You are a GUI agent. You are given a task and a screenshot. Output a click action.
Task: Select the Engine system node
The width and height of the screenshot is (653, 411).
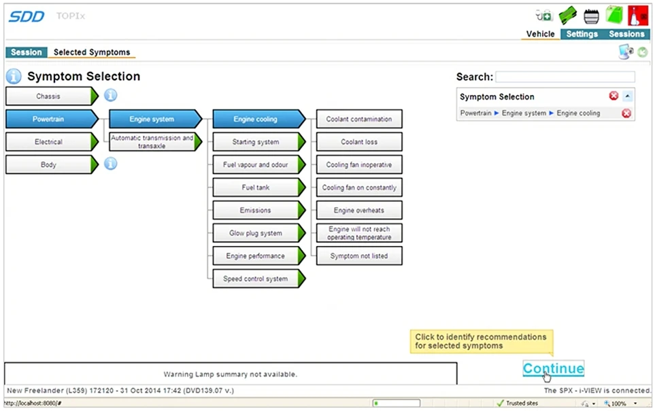point(155,119)
